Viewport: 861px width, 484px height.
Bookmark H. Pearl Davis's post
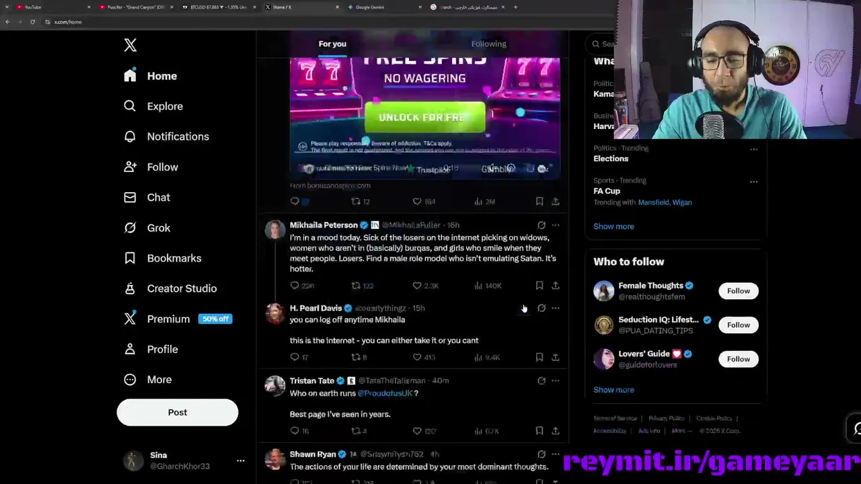tap(539, 358)
